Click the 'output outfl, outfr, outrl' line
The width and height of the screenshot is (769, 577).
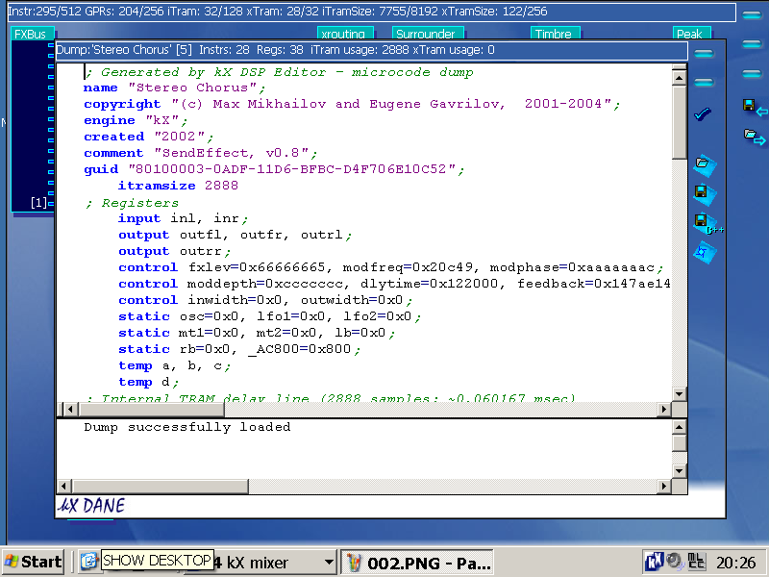pos(236,235)
